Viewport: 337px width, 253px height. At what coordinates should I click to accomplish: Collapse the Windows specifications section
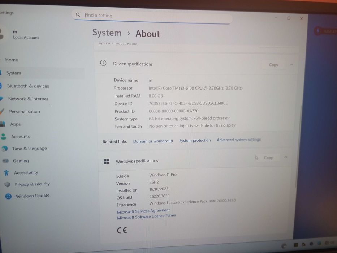pos(286,157)
